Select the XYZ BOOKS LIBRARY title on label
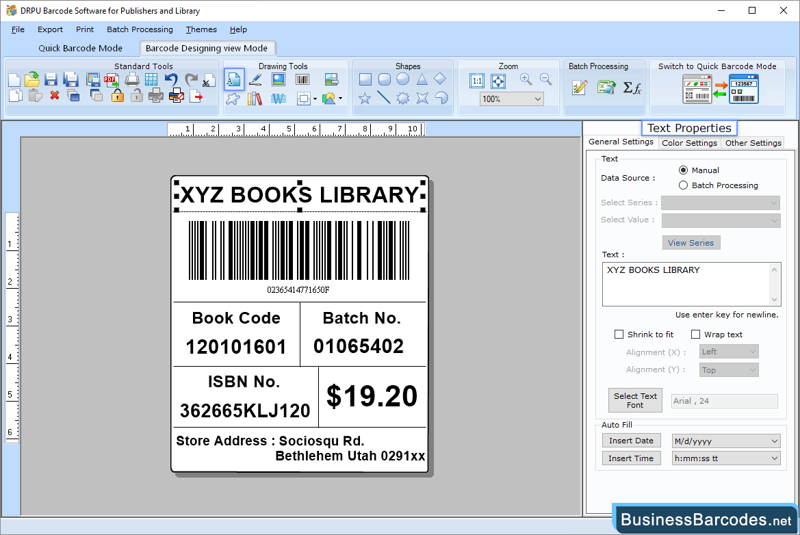Viewport: 800px width, 535px height. click(x=300, y=195)
